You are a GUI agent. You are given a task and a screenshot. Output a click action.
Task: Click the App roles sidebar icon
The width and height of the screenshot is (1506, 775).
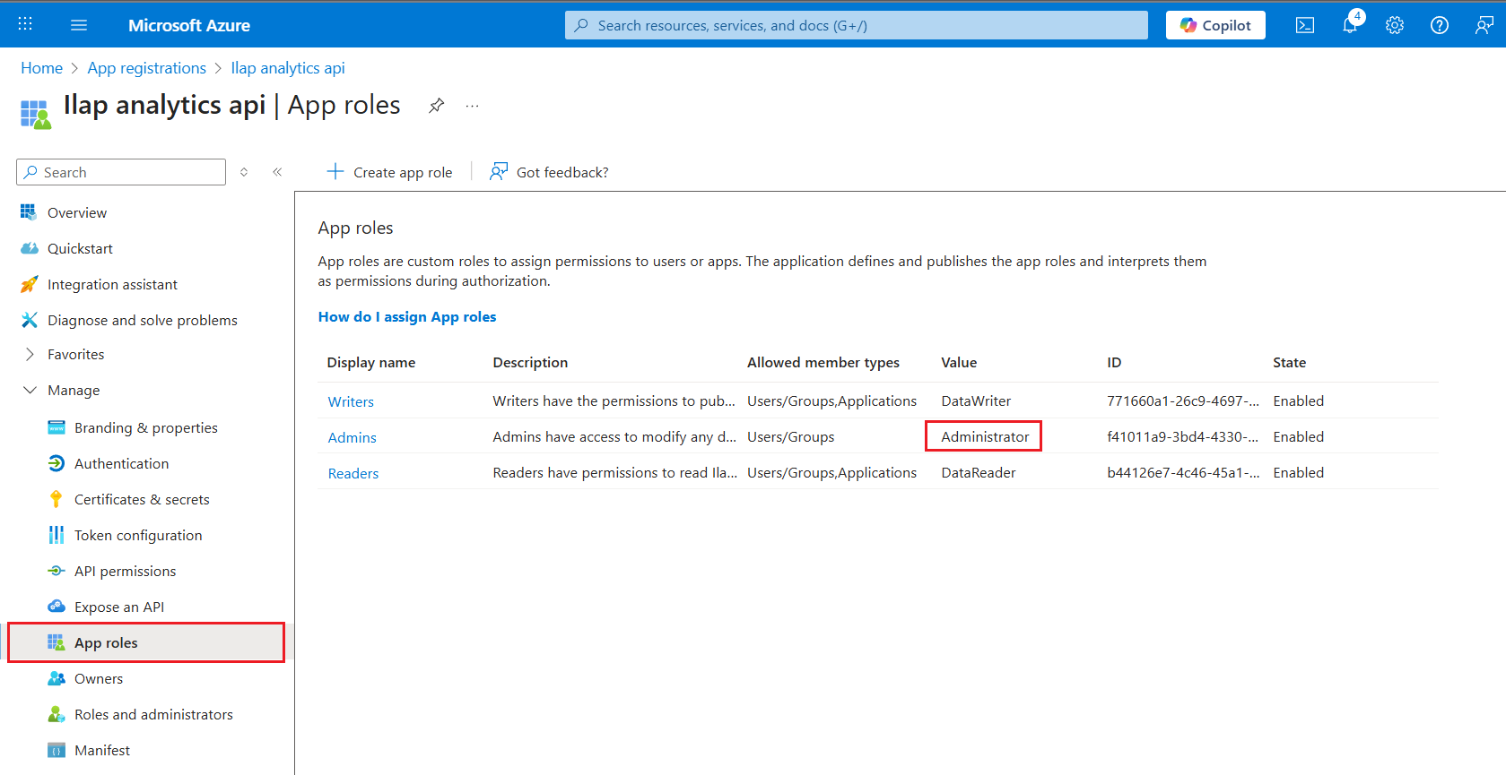click(57, 642)
